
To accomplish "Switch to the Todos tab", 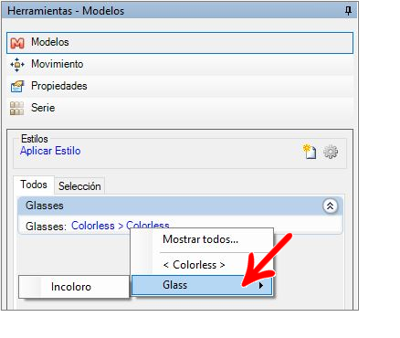I will pos(34,185).
